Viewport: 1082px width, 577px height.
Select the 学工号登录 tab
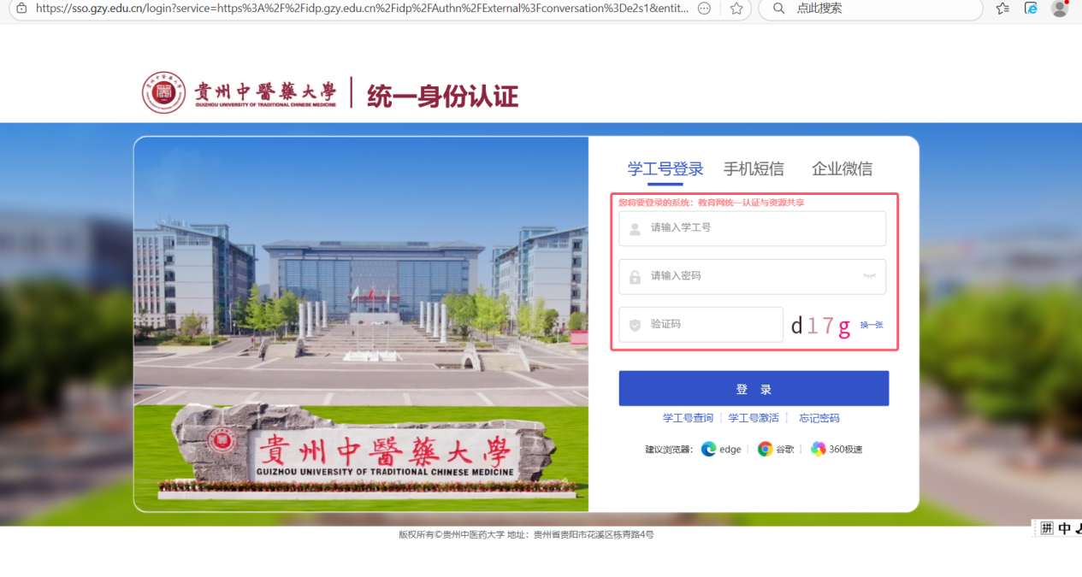coord(665,169)
